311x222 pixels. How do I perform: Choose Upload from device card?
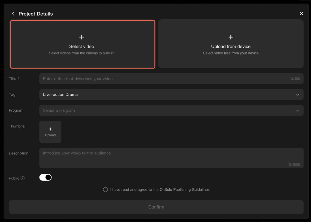pos(231,44)
